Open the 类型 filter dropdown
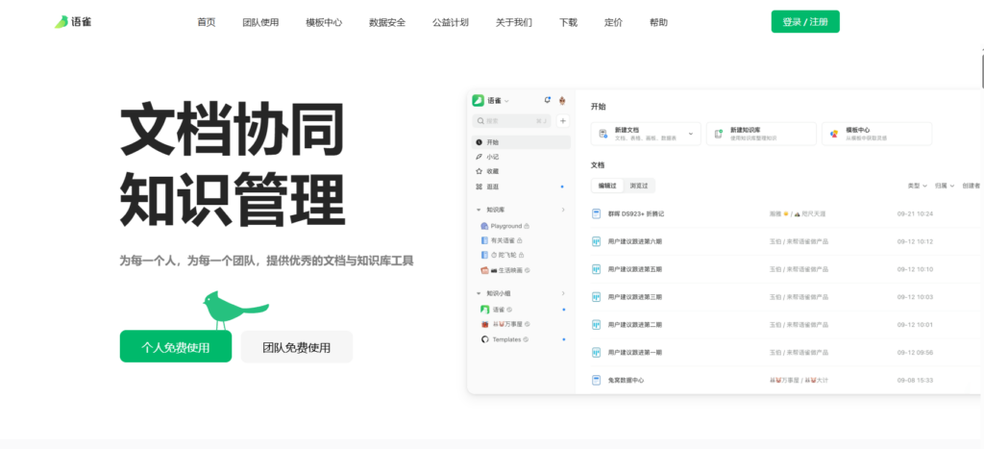The height and width of the screenshot is (449, 984). pyautogui.click(x=917, y=186)
